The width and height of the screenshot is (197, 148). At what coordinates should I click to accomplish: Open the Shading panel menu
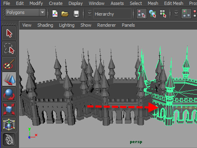point(45,25)
